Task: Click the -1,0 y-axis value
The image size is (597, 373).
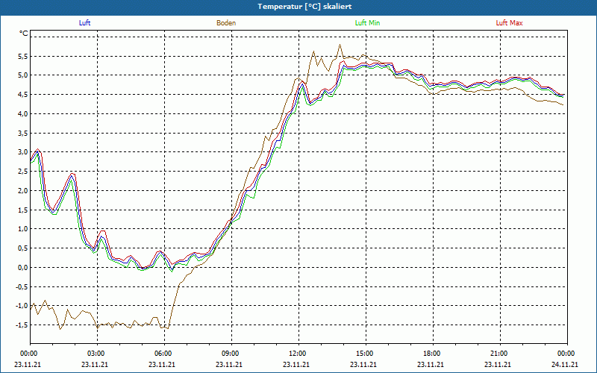Action: (x=22, y=306)
